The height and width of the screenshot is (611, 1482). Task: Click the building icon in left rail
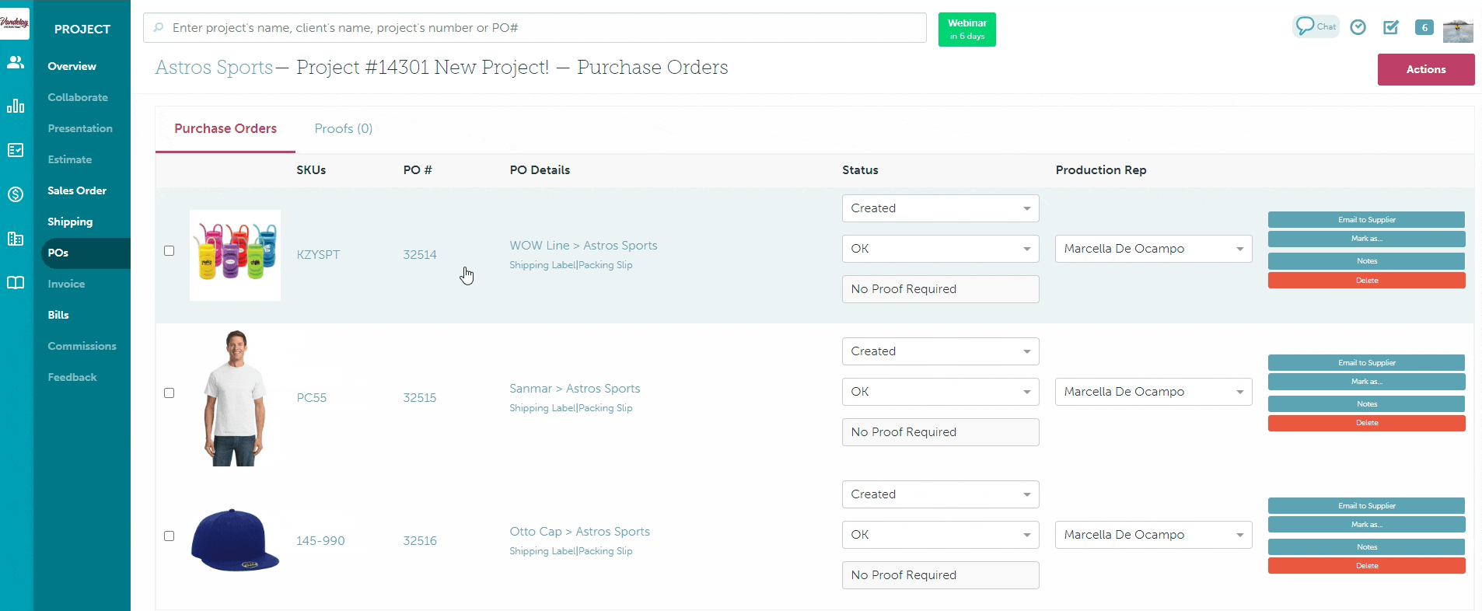(x=16, y=239)
